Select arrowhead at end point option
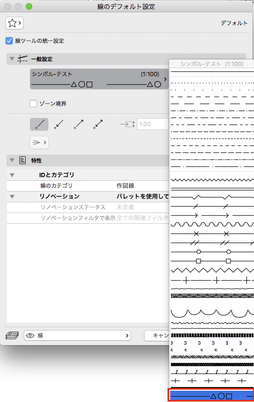 point(78,125)
